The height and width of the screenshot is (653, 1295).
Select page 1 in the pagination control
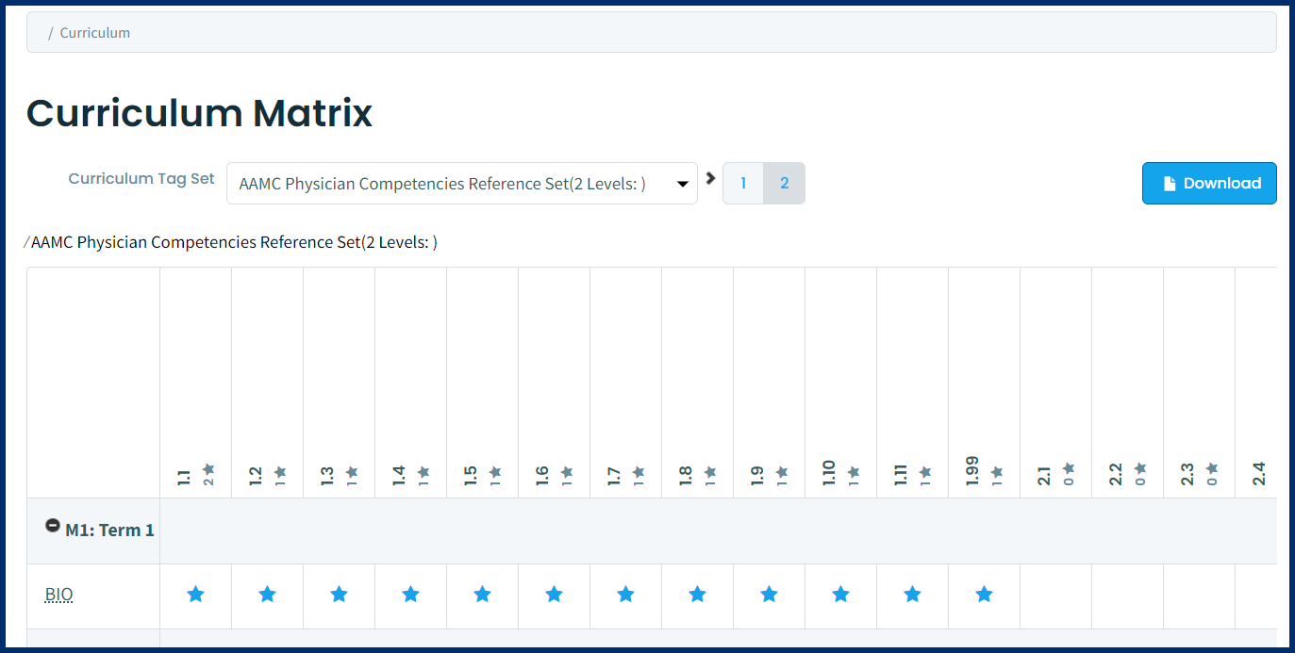(743, 183)
